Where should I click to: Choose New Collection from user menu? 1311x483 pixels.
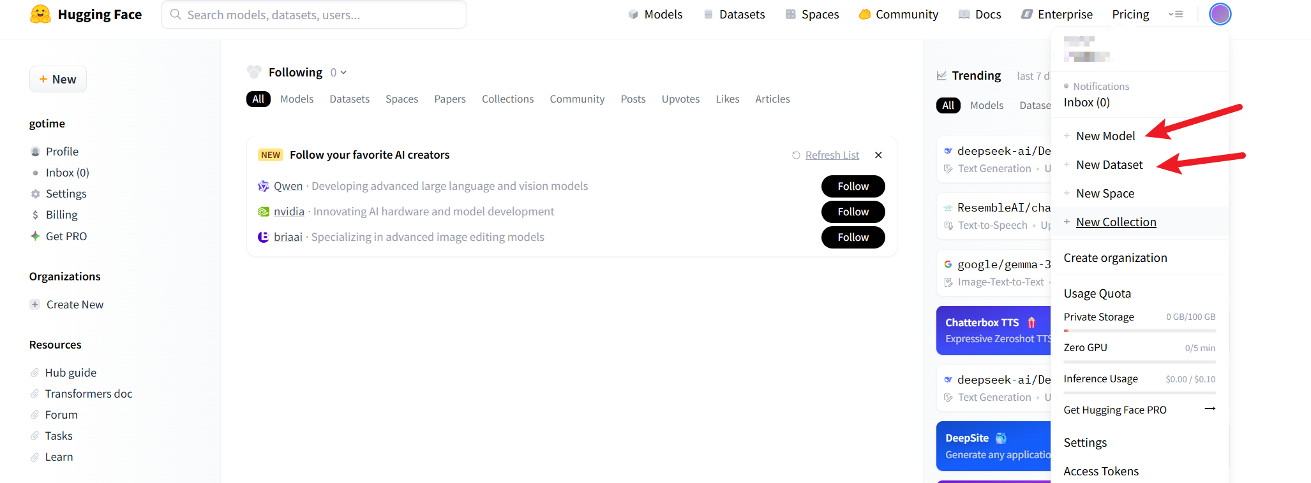point(1116,222)
